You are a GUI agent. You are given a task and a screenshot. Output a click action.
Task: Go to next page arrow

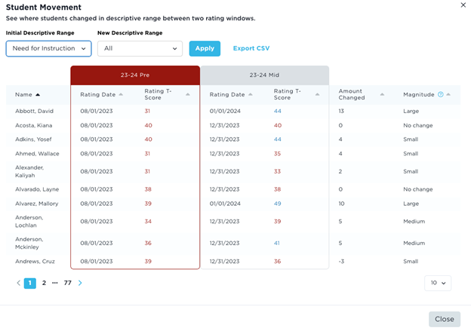click(80, 283)
